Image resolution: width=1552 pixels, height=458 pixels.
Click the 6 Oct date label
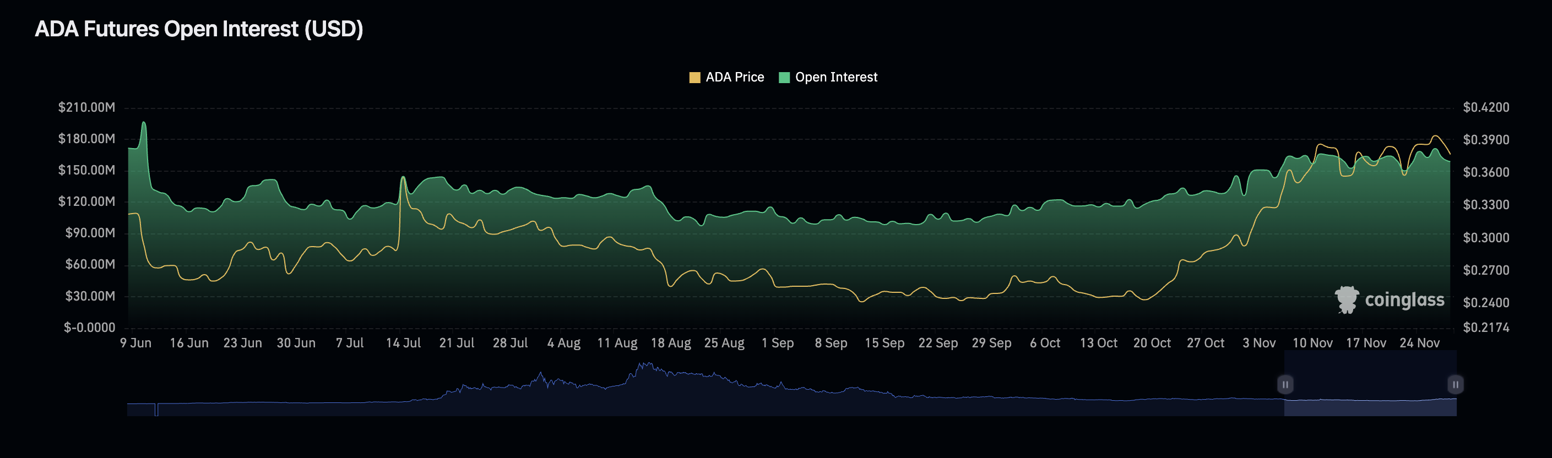[x=1045, y=343]
